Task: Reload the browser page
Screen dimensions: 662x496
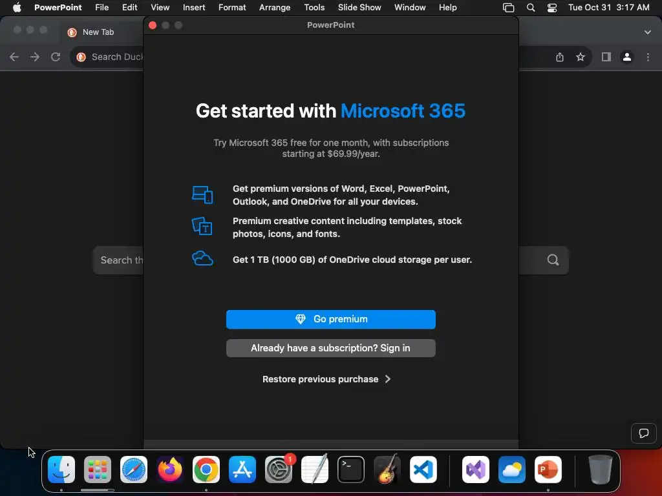Action: click(56, 57)
